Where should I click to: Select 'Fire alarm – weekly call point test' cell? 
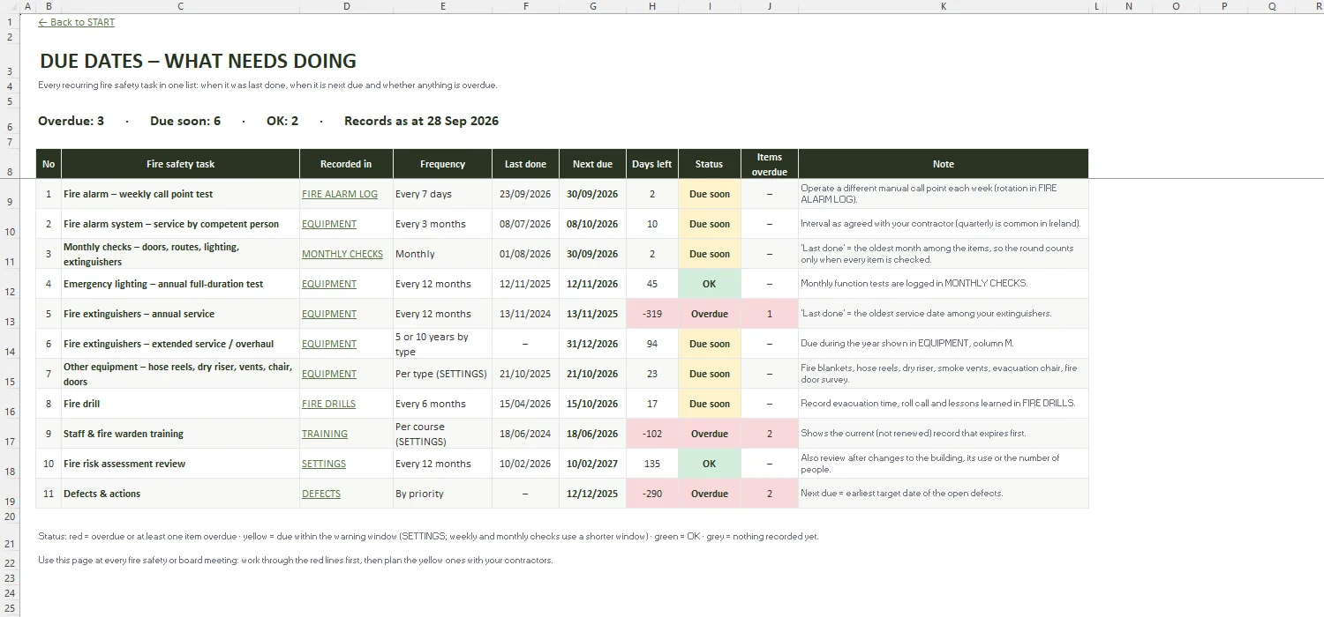tap(180, 194)
